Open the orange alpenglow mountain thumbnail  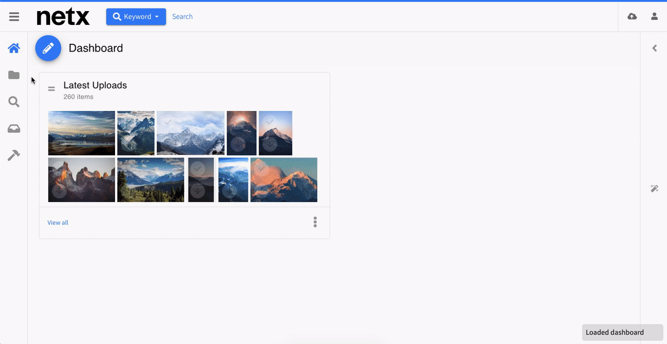point(284,180)
